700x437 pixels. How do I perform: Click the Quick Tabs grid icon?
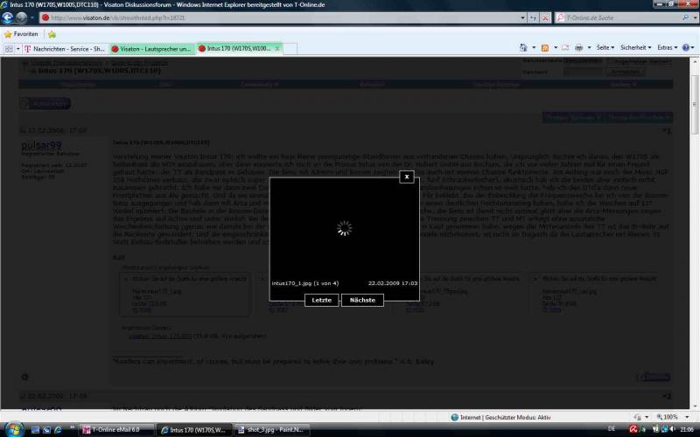coord(9,49)
